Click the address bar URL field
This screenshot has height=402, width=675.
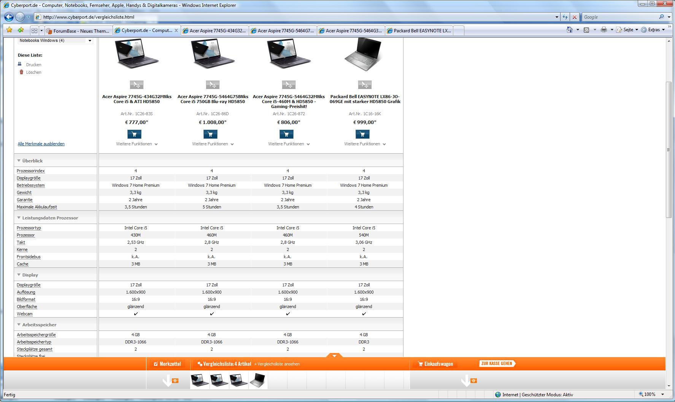click(297, 17)
